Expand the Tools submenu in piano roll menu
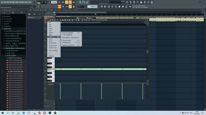 pos(54,27)
